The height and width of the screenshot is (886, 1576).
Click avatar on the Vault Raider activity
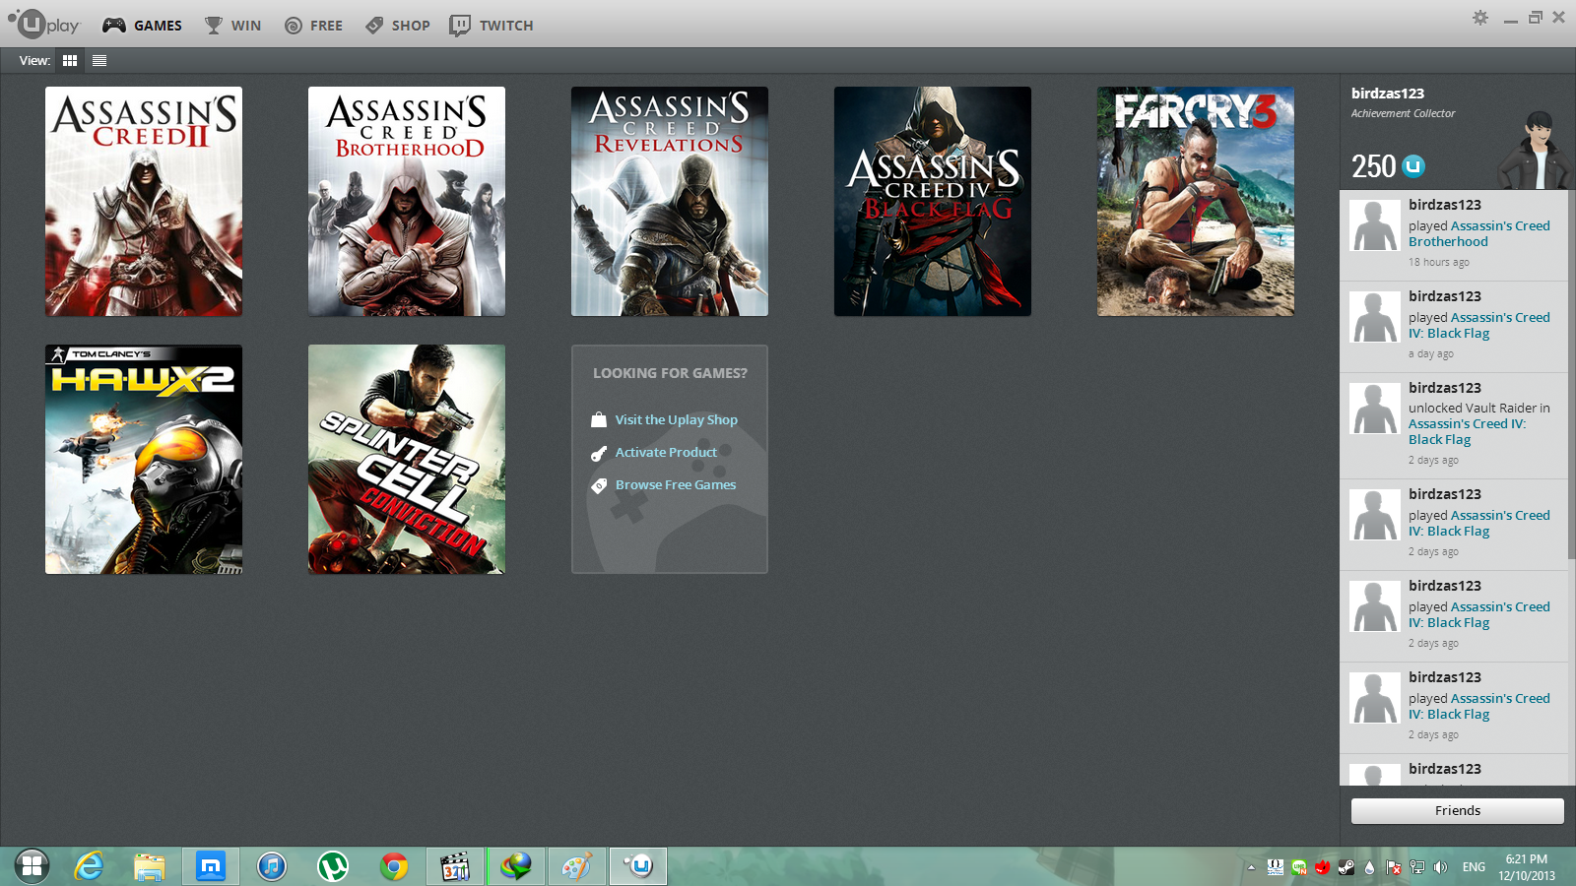point(1374,409)
